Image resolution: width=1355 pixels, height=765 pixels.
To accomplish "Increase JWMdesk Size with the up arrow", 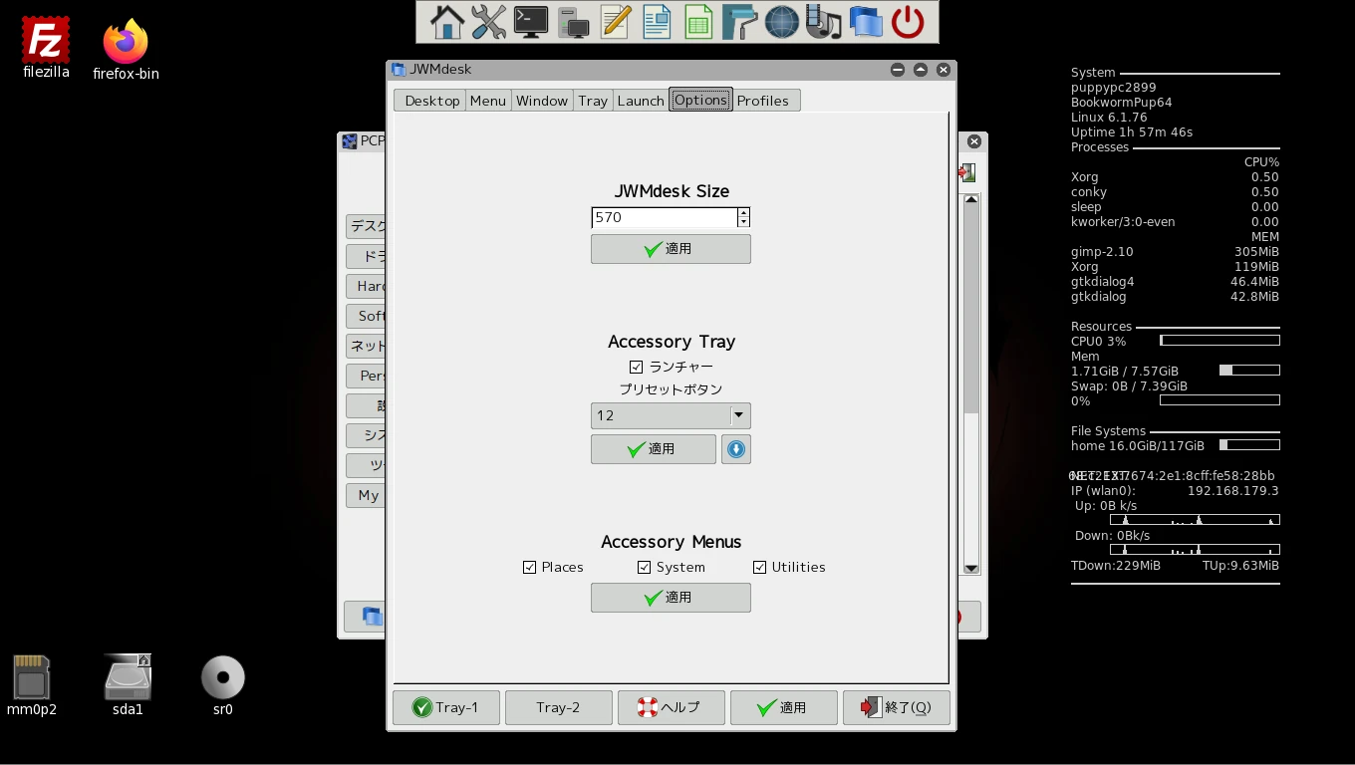I will [x=743, y=213].
